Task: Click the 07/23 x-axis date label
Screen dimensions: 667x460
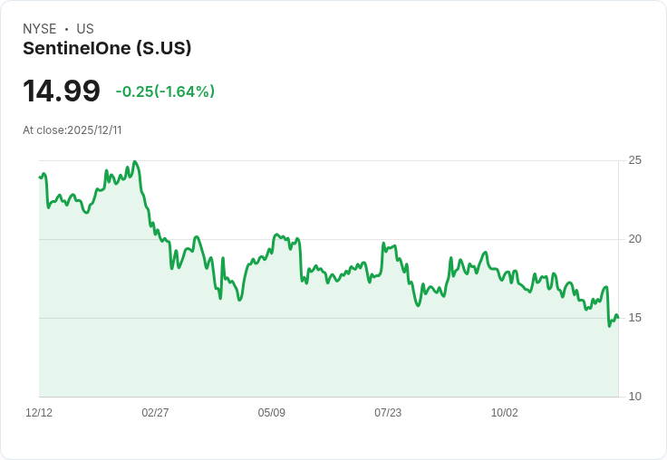Action: tap(388, 413)
